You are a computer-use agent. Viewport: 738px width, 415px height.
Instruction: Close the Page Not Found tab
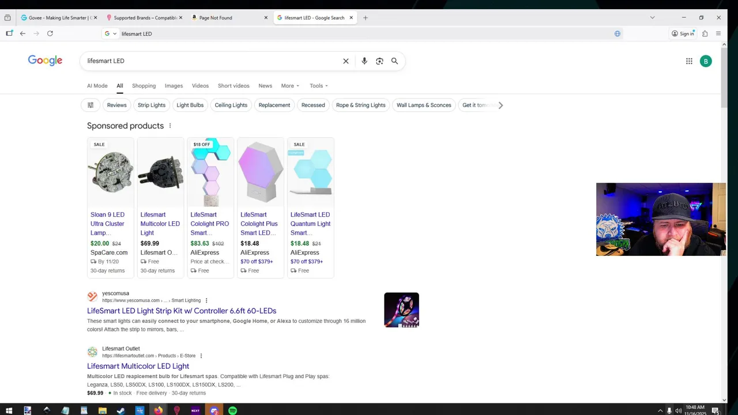click(266, 18)
